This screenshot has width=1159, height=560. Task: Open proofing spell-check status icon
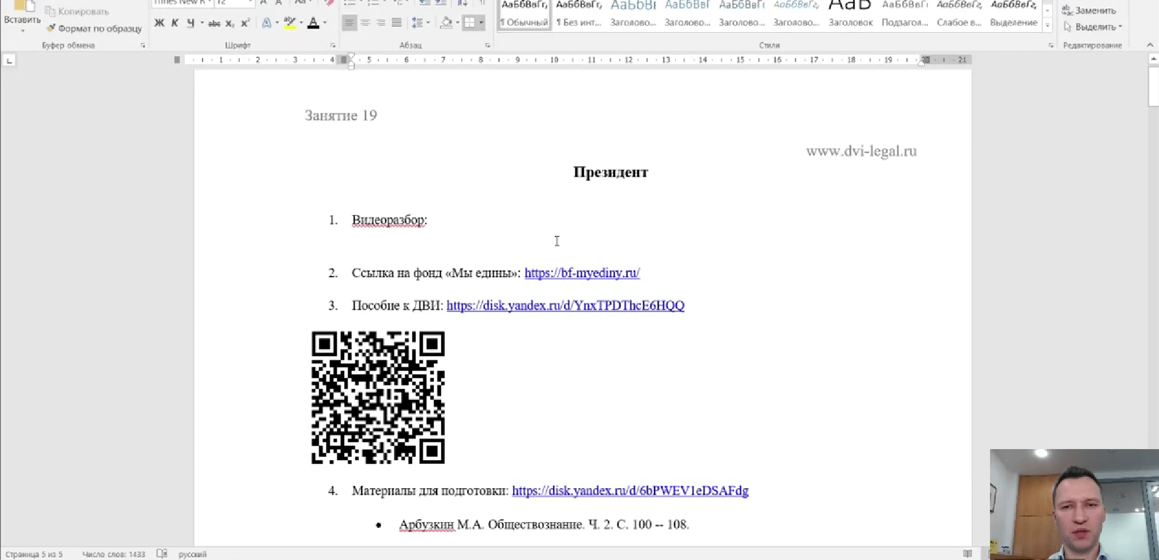pos(162,554)
